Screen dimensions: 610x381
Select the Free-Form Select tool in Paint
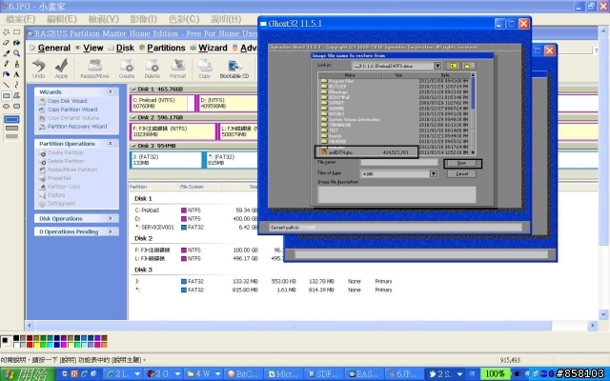(7, 31)
